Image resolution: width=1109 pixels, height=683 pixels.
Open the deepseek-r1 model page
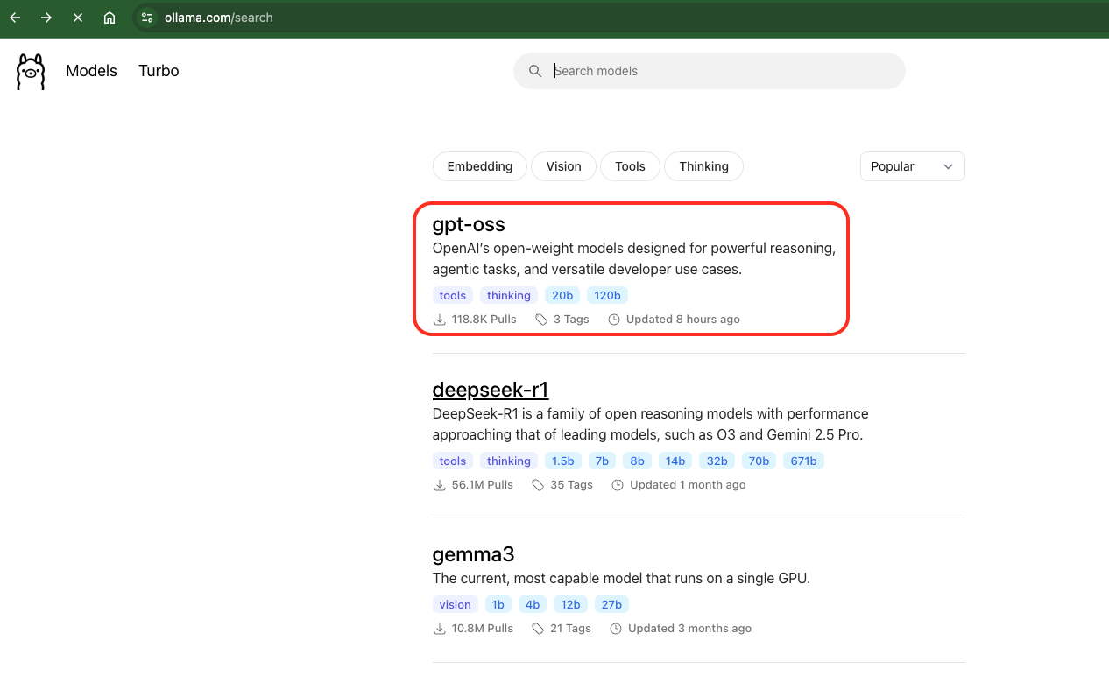490,389
